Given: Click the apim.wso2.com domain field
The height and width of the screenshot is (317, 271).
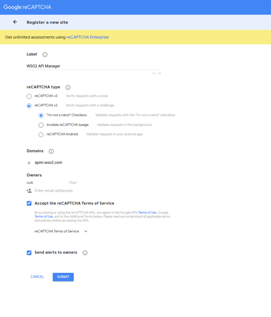Looking at the screenshot, I should 48,162.
